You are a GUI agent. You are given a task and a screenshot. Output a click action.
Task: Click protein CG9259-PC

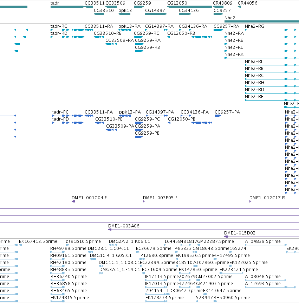[147, 119]
